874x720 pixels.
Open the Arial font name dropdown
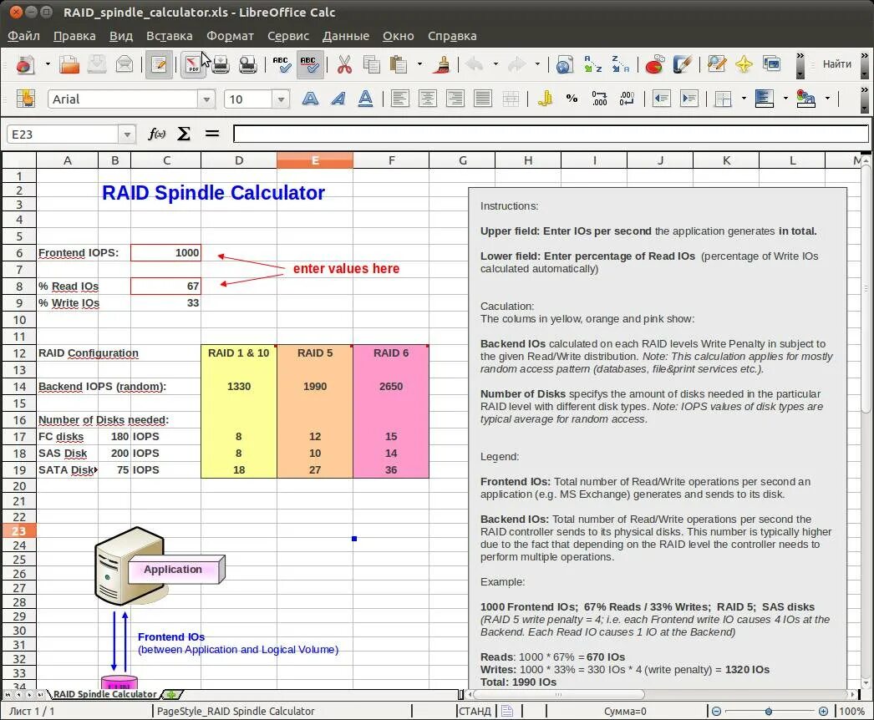(x=206, y=99)
